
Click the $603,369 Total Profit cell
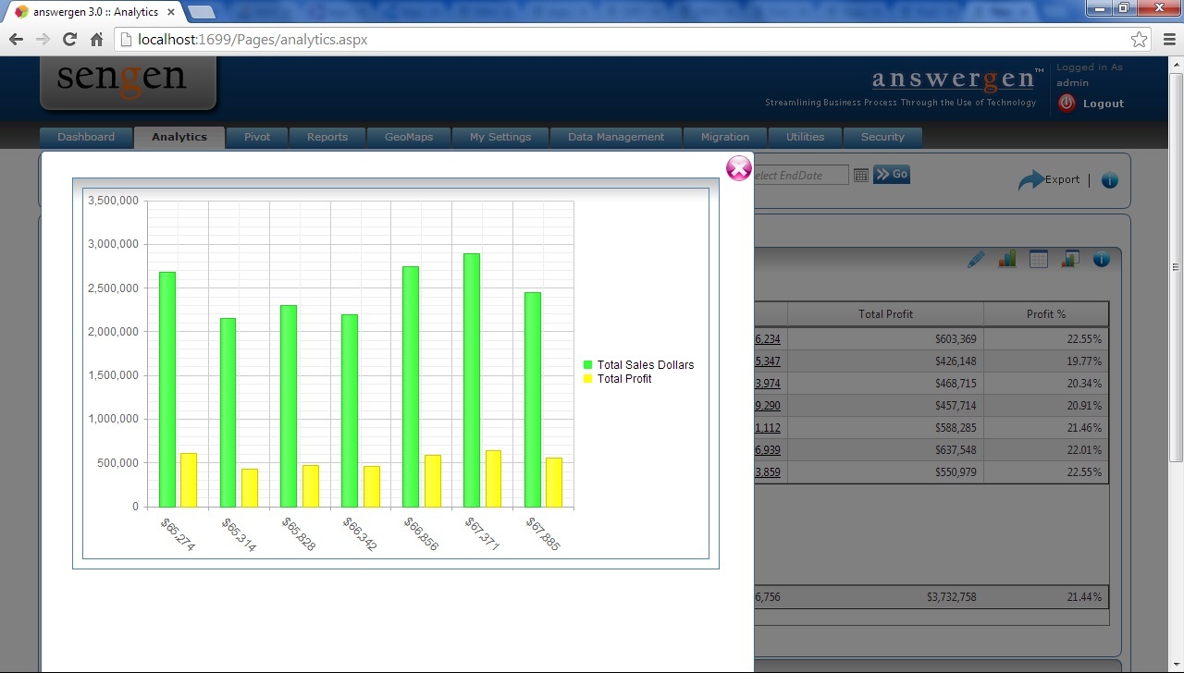pyautogui.click(x=885, y=339)
